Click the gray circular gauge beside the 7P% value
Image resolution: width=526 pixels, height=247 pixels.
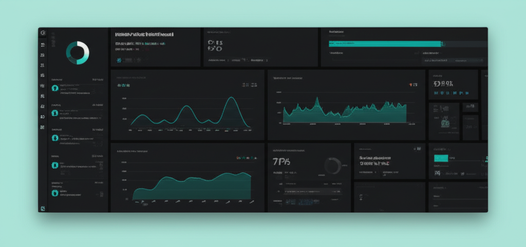332,166
